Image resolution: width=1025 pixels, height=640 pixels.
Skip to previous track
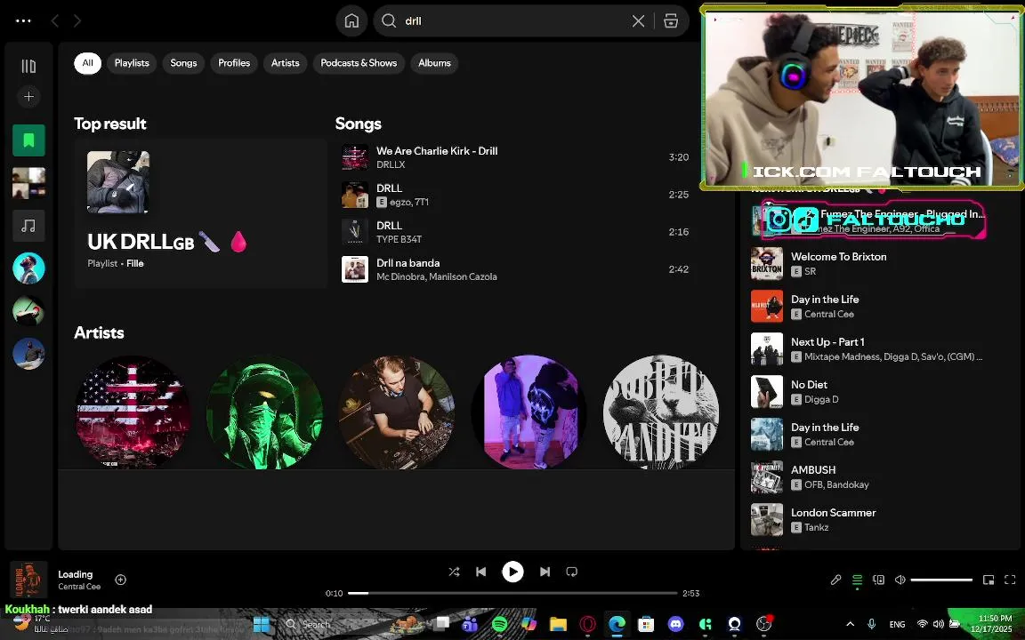click(x=481, y=572)
